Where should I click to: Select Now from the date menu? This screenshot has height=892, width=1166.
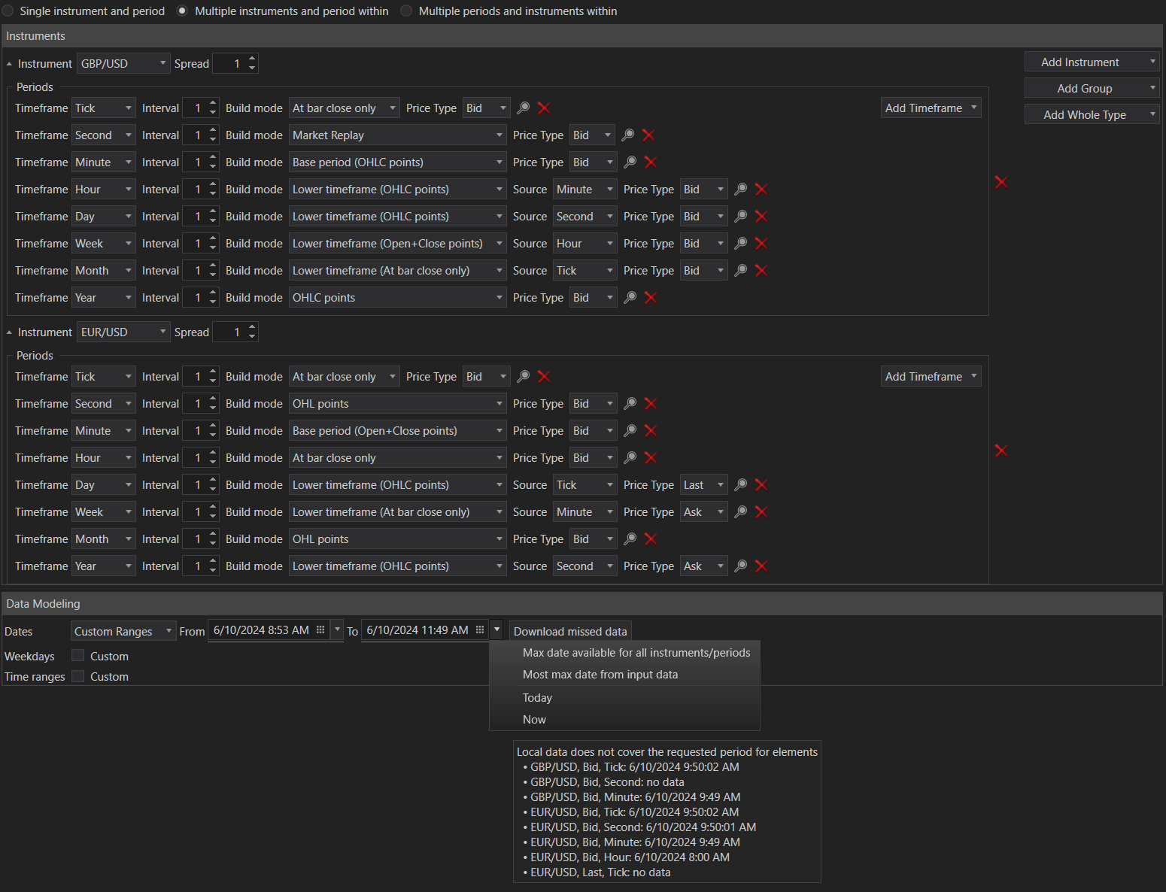click(534, 720)
